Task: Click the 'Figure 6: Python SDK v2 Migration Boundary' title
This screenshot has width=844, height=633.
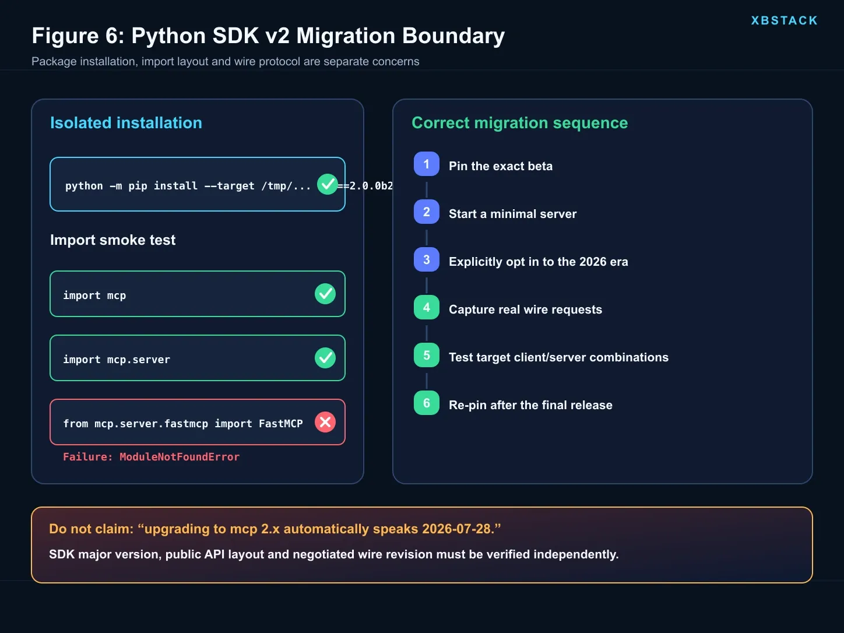Action: pyautogui.click(x=268, y=36)
